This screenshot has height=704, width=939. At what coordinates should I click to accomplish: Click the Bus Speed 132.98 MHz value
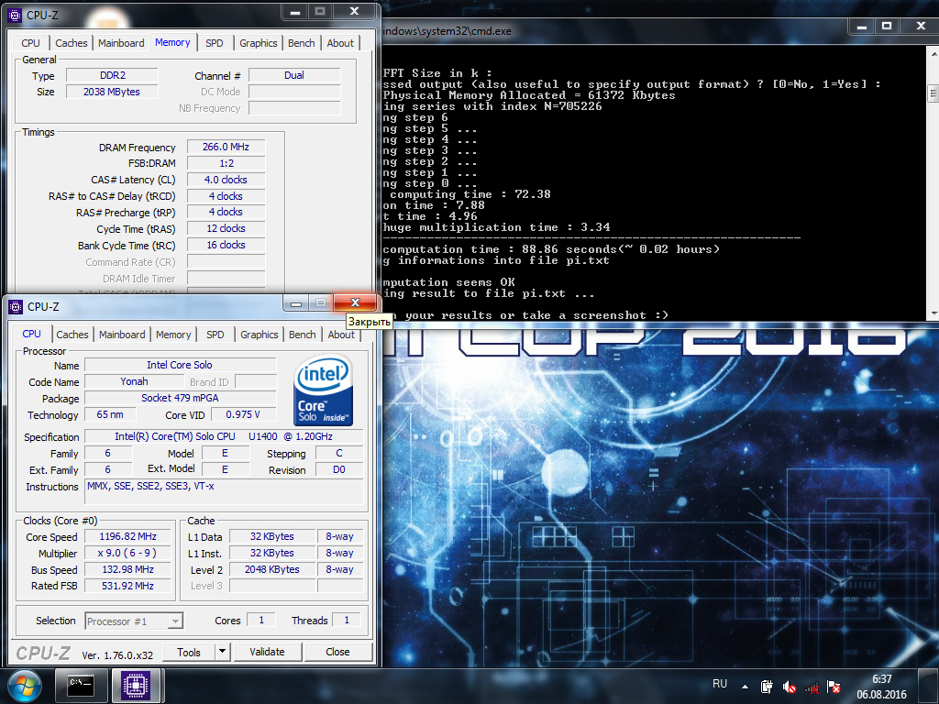click(x=127, y=570)
